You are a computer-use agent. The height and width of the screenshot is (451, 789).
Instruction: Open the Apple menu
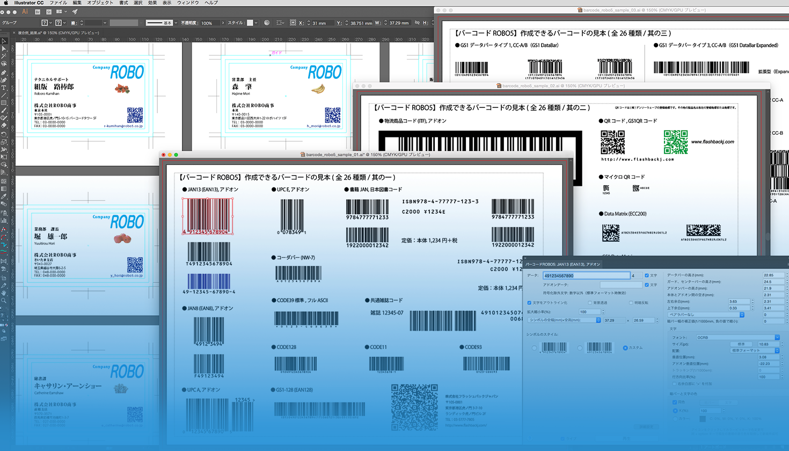click(6, 3)
